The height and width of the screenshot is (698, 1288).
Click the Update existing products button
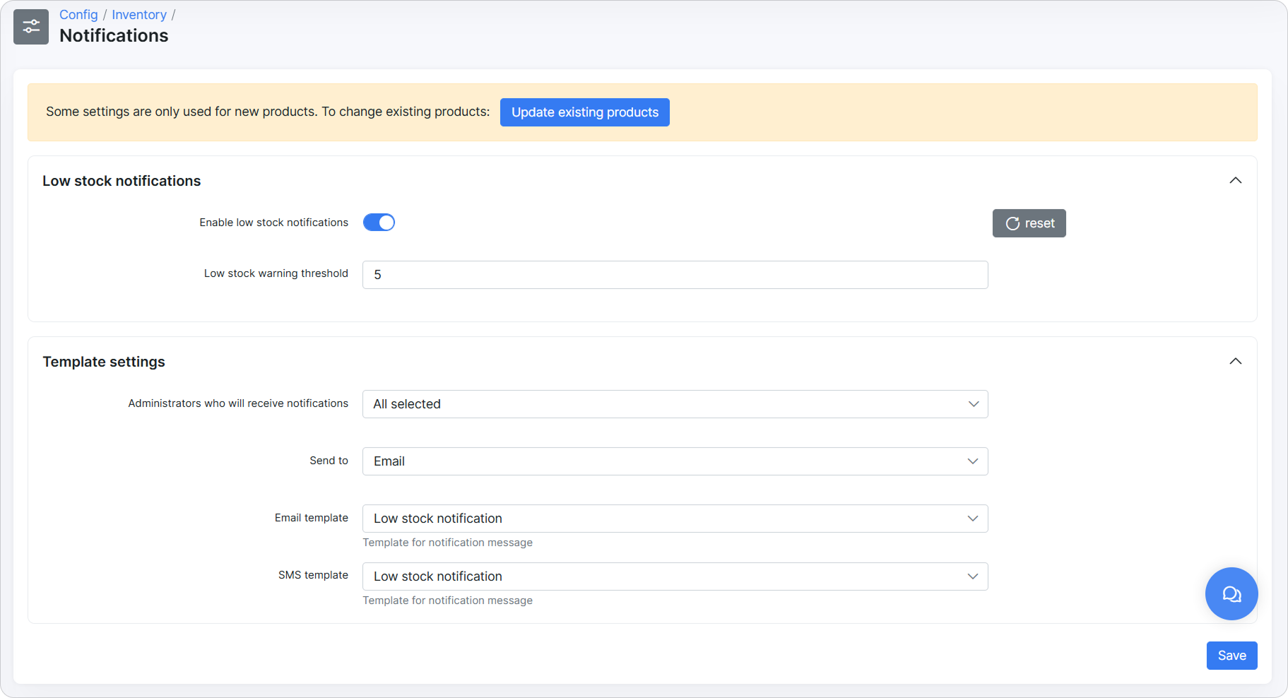click(584, 112)
